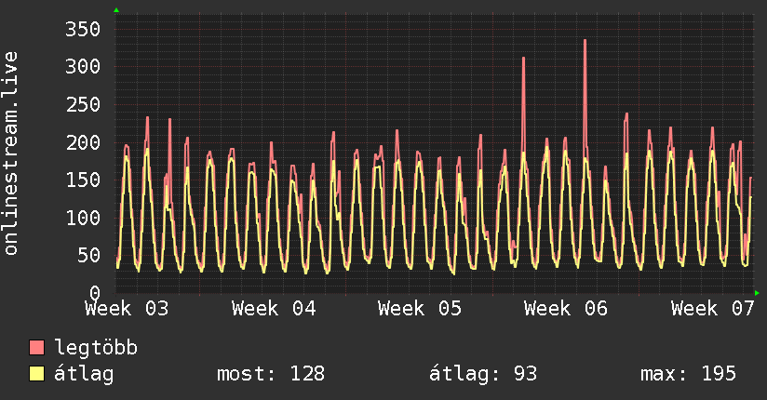Click the Week 04 axis label
767x400 pixels.
[x=274, y=309]
